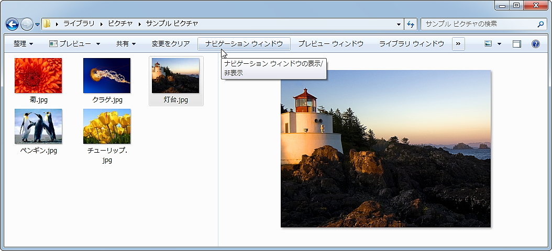Minimize the Explorer window
Viewport: 552px width, 251px height.
(502, 5)
